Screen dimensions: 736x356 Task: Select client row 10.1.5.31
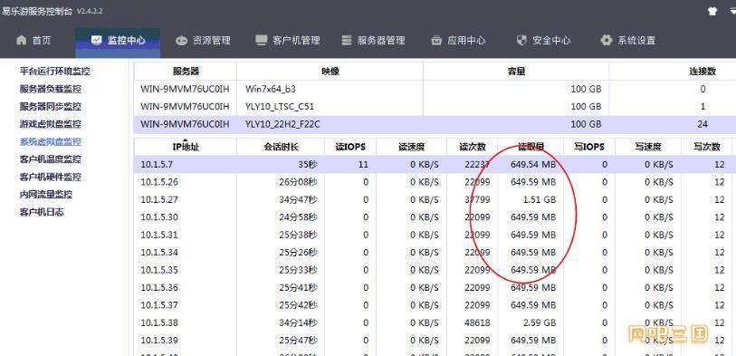435,235
